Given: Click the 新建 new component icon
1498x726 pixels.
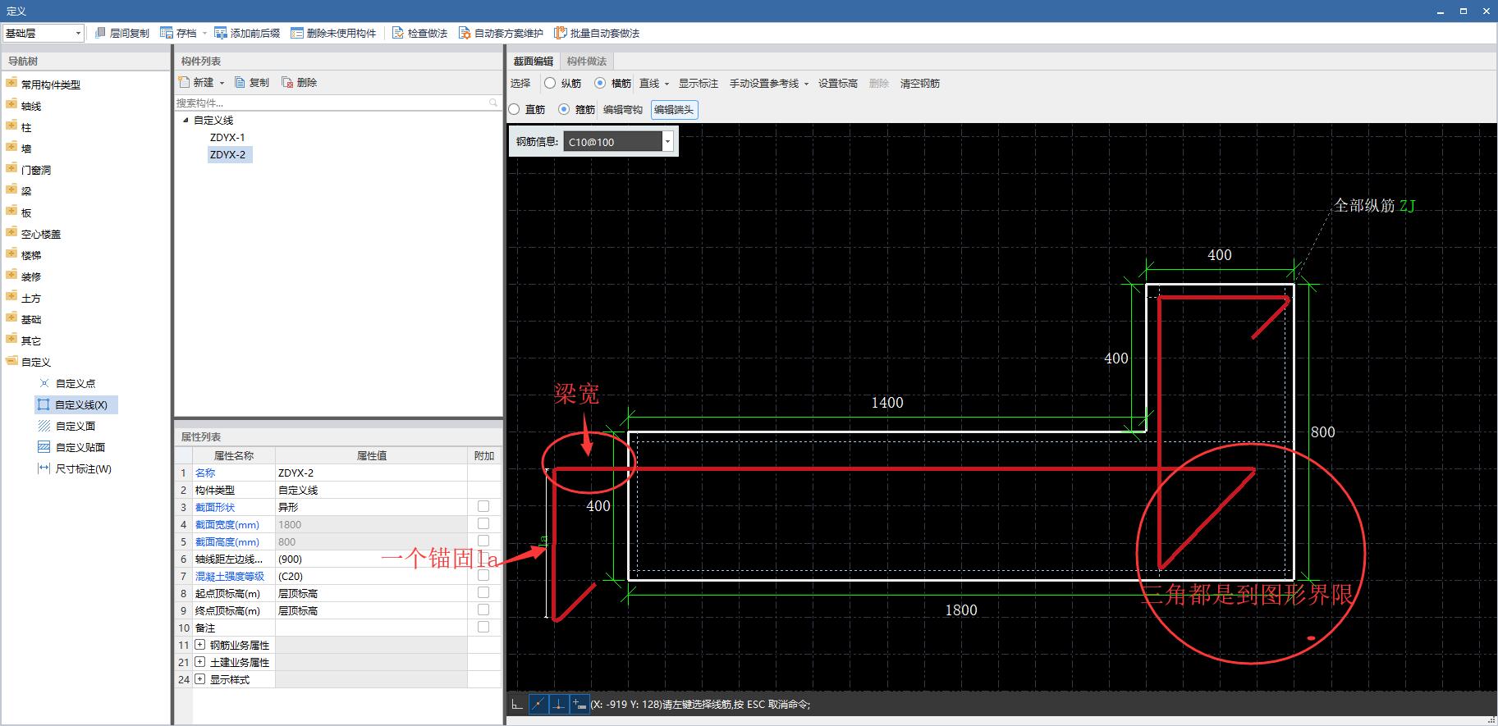Looking at the screenshot, I should (x=185, y=82).
